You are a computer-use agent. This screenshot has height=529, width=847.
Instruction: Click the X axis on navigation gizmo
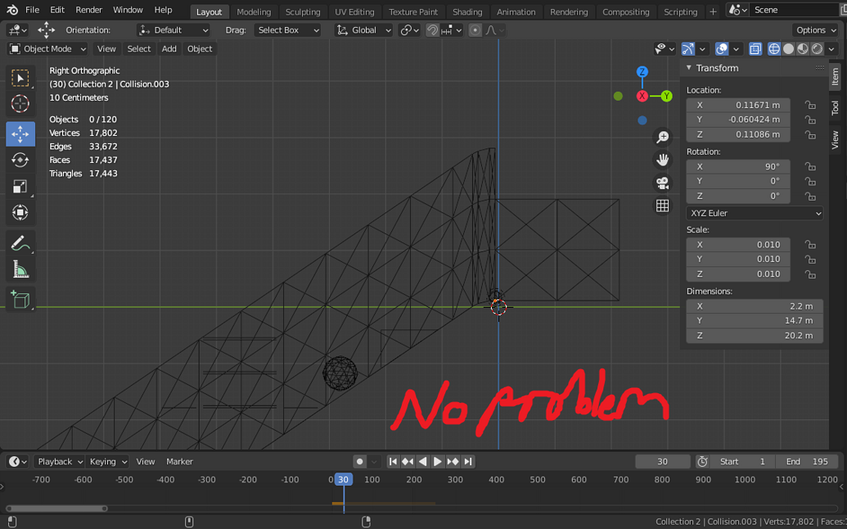642,96
